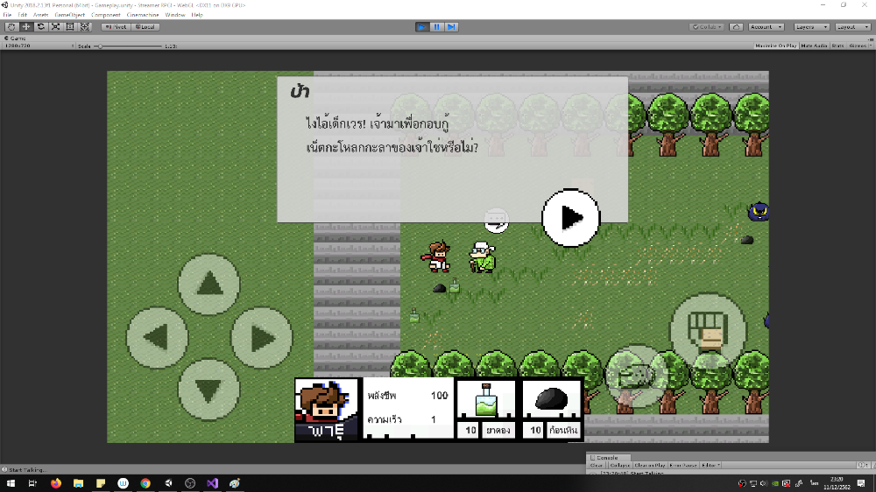Adjust the Game view Scale slider
The image size is (876, 492).
(x=101, y=46)
